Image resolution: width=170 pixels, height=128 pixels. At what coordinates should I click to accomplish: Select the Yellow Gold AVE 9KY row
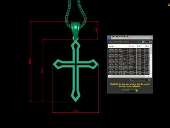(129, 64)
